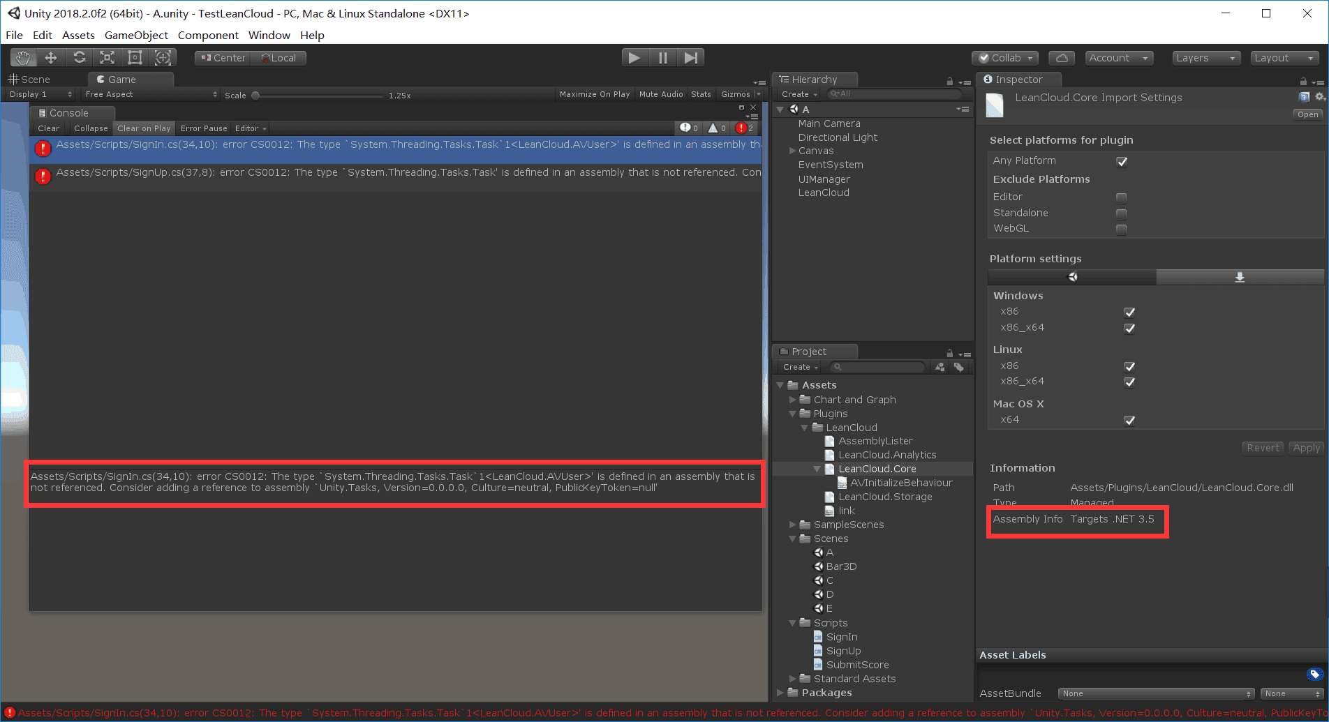
Task: Click the Clear button in Console
Action: coord(48,128)
